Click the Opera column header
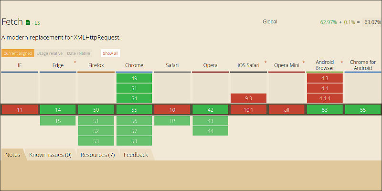The image size is (382, 191). point(211,65)
